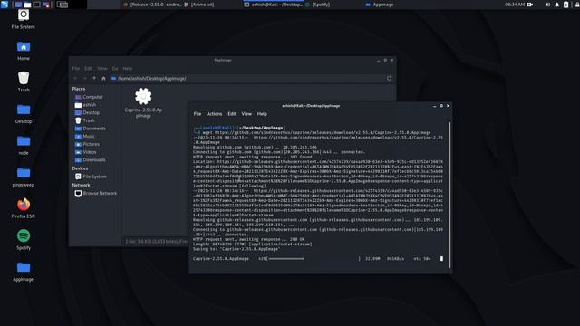Open the View menu in file manager
The image size is (580, 326).
pos(102,69)
